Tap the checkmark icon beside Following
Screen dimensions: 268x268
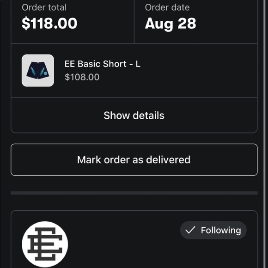(190, 230)
